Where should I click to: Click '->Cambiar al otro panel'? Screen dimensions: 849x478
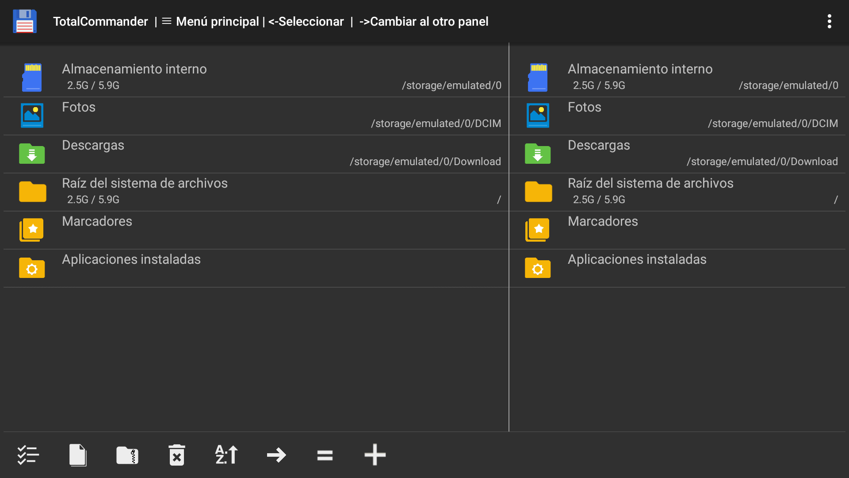(423, 21)
